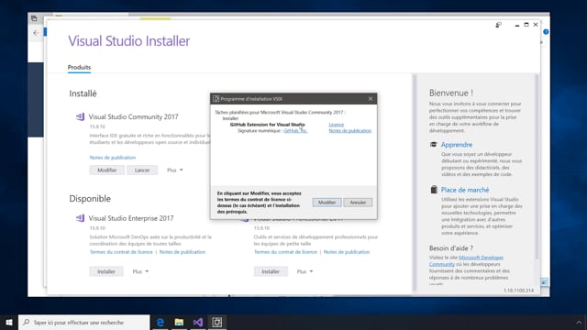Click the Disponible heading
Screen dimensions: 587x330
(90, 199)
